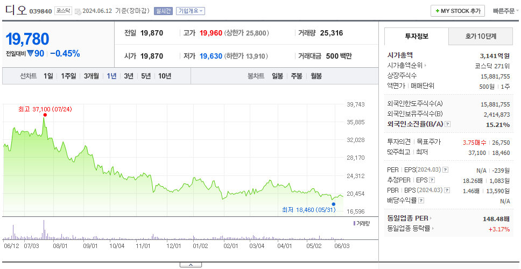
Task: Click the 하한가 13,910 text
Action: point(246,56)
